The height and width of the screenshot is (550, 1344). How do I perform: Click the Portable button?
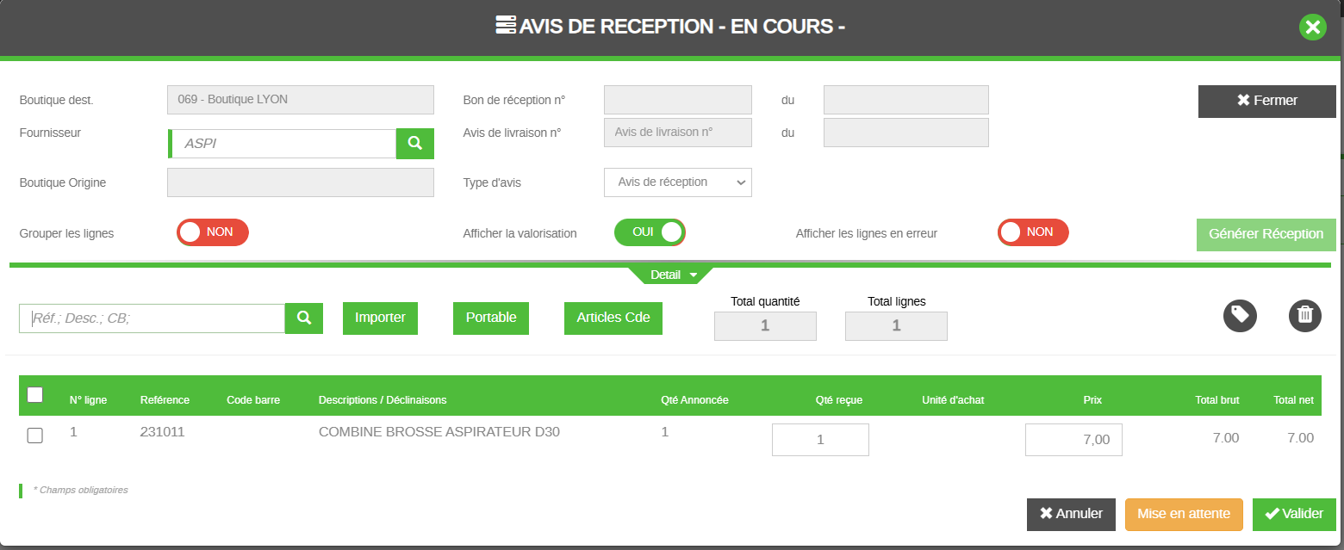pos(491,318)
